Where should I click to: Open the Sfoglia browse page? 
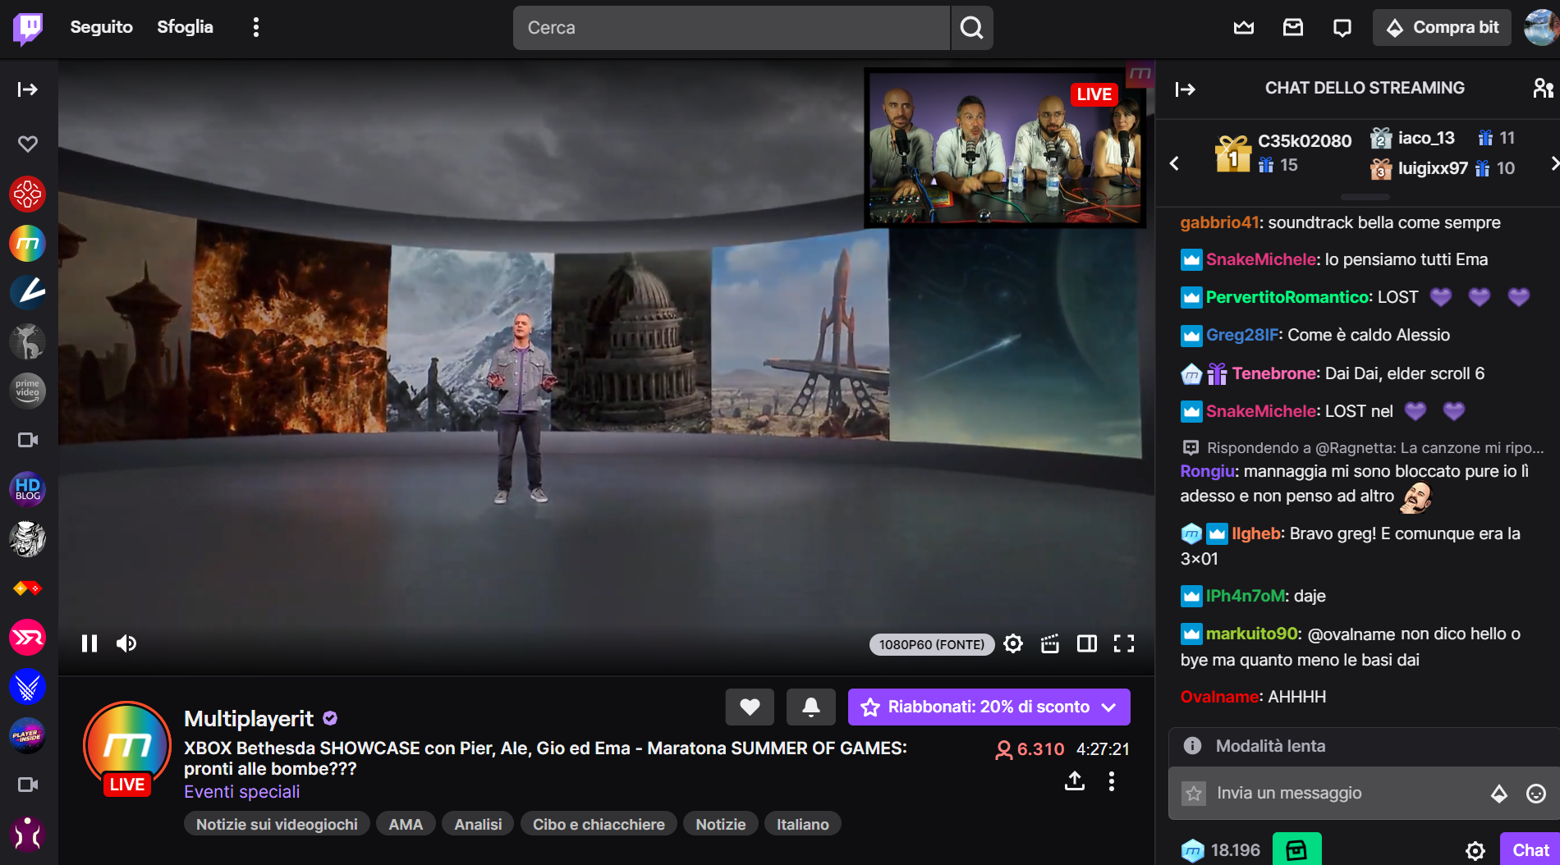click(185, 27)
